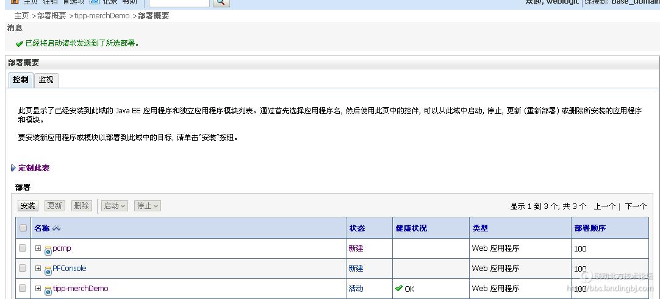Click the tipp-merchDemo breadcrumb link
This screenshot has width=660, height=299.
[x=102, y=16]
